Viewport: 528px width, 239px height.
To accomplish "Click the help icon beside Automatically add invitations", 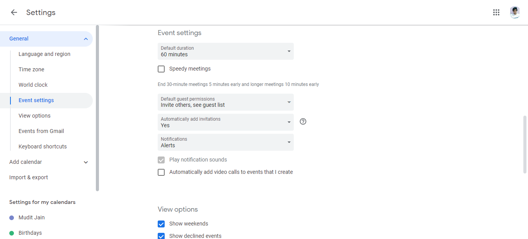I will [303, 121].
